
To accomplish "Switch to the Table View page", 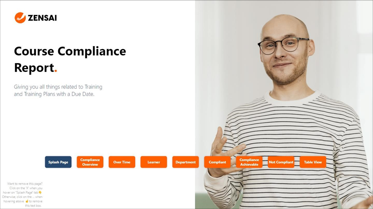I will [x=313, y=162].
